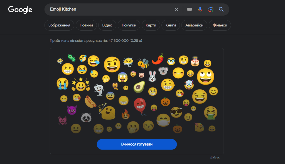This screenshot has width=285, height=164.
Task: Select the sad sweating face emoji
Action: [x=94, y=74]
